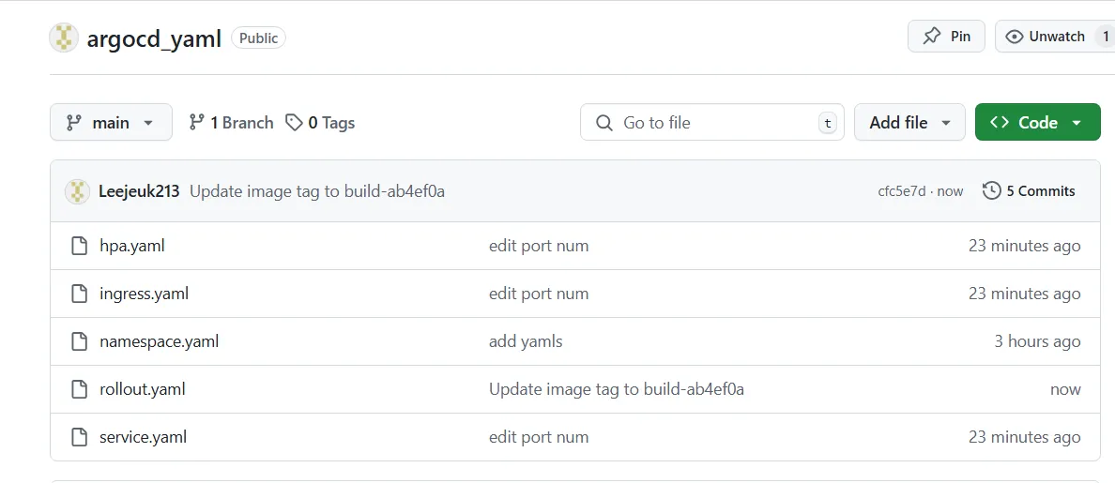Open the service.yaml file
Viewport: 1115px width, 483px height.
click(143, 437)
